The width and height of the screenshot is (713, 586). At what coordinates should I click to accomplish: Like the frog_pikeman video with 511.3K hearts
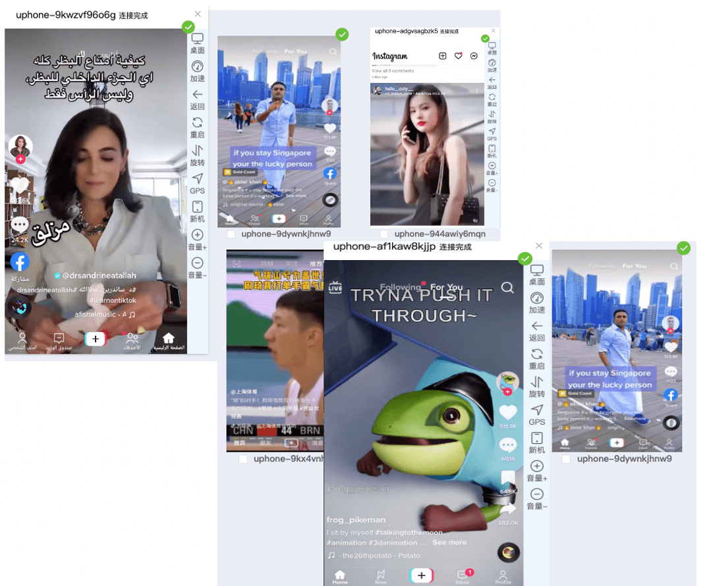click(507, 413)
